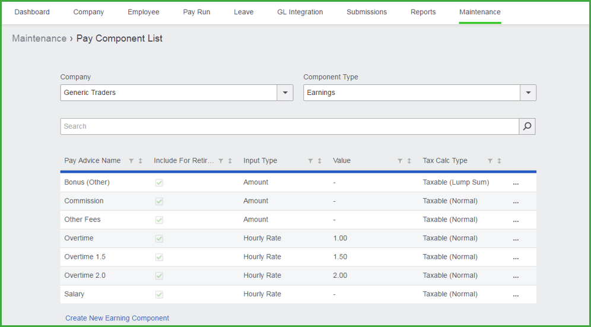591x327 pixels.
Task: Click the Input Type column header
Action: click(x=260, y=161)
